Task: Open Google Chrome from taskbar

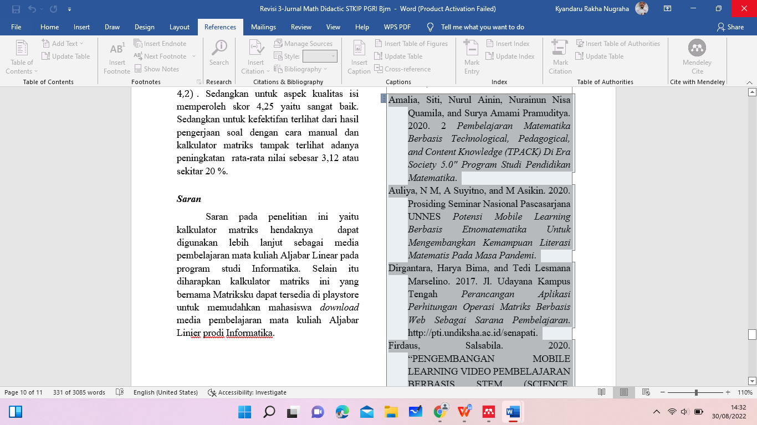Action: coord(441,412)
